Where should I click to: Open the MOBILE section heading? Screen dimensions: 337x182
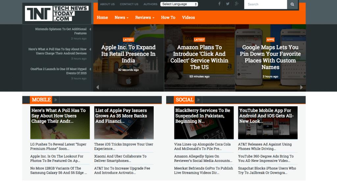click(41, 100)
